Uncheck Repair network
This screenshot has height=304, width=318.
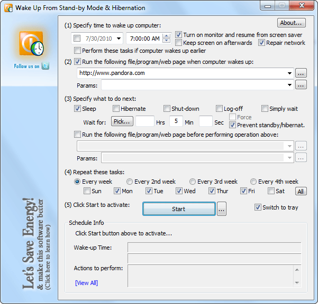click(x=261, y=43)
